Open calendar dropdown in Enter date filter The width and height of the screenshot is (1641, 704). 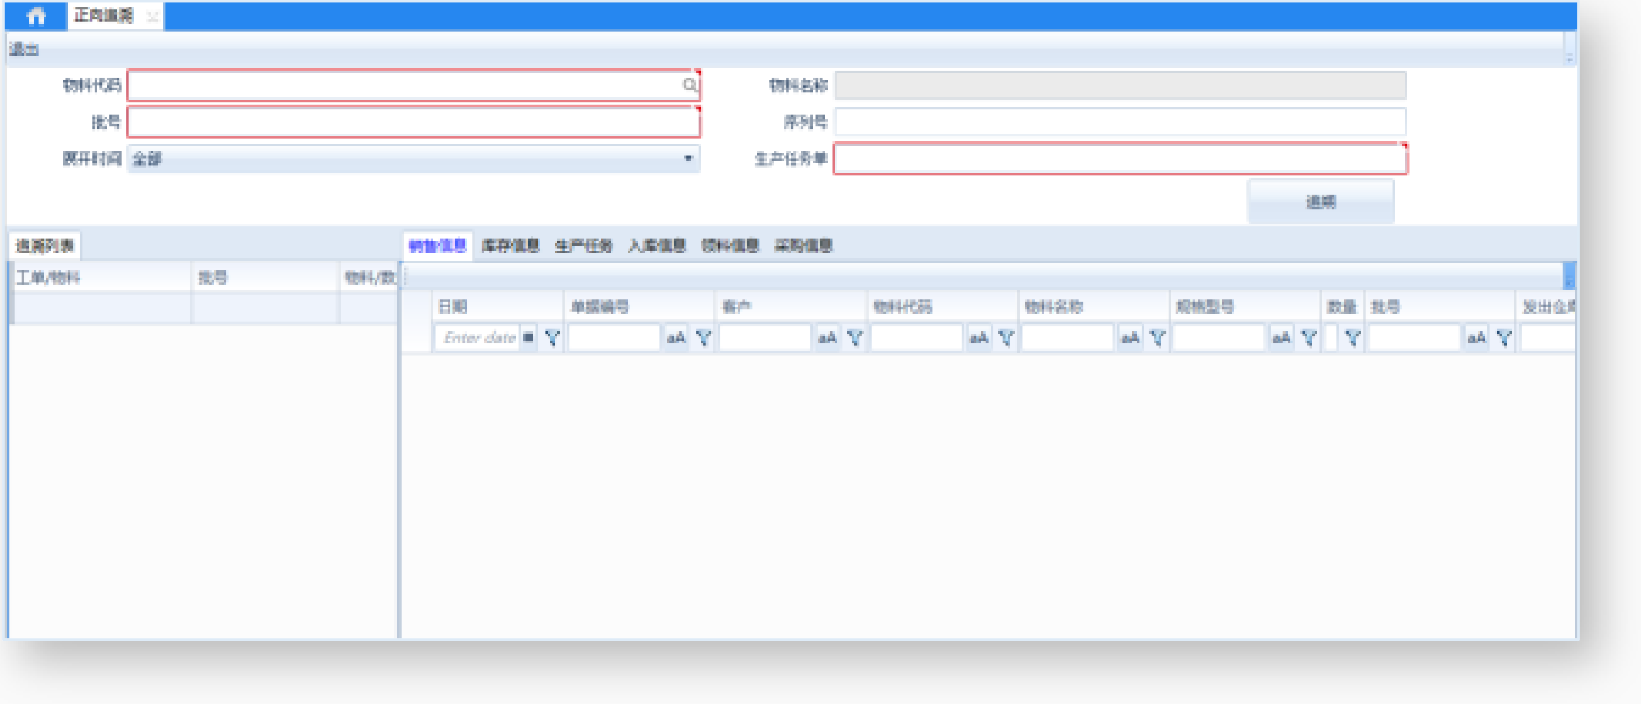[x=528, y=337]
